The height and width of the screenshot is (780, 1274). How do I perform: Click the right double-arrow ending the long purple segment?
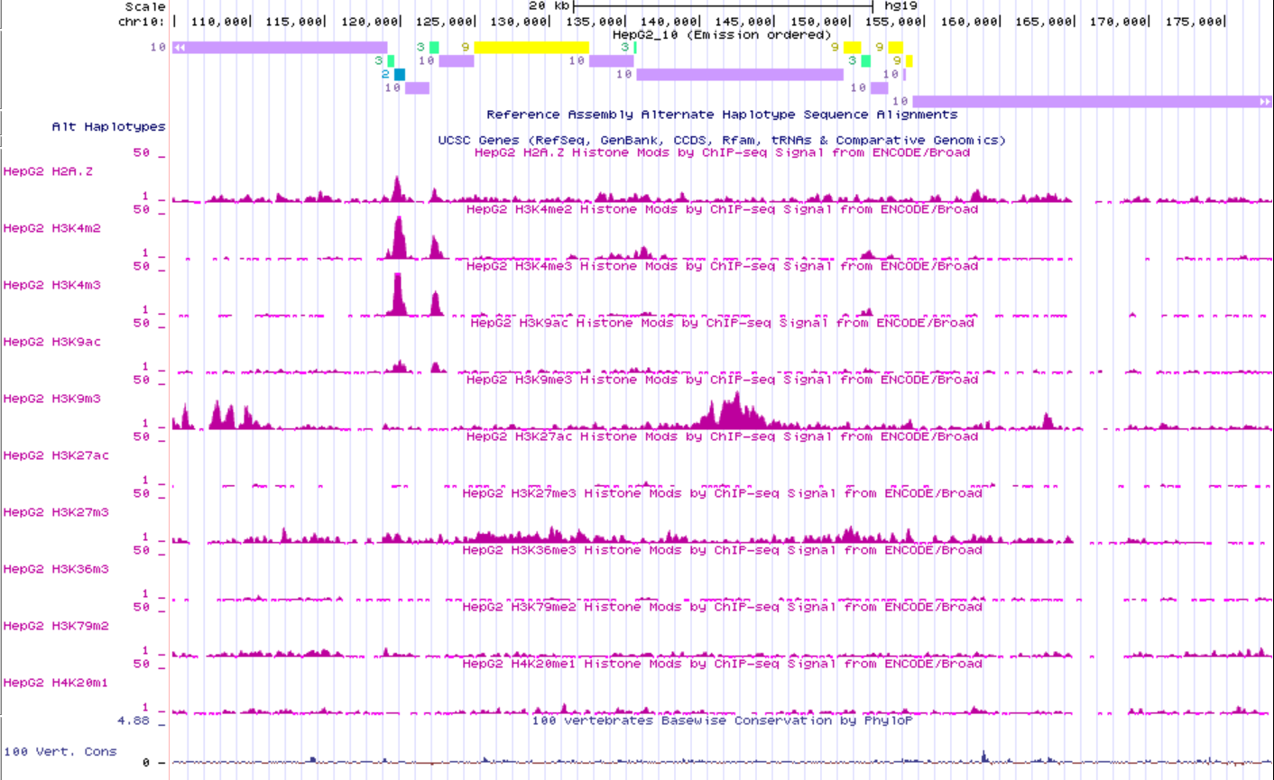(x=1265, y=102)
